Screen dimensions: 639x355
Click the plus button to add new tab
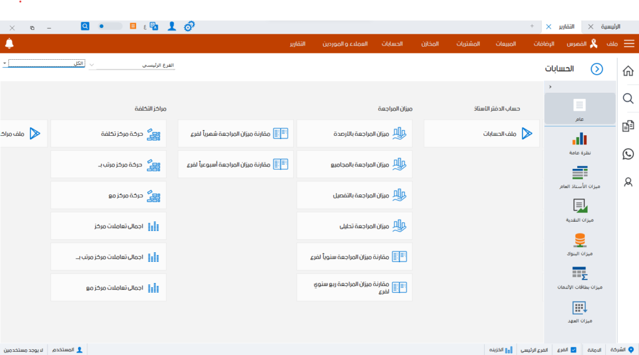tap(532, 26)
